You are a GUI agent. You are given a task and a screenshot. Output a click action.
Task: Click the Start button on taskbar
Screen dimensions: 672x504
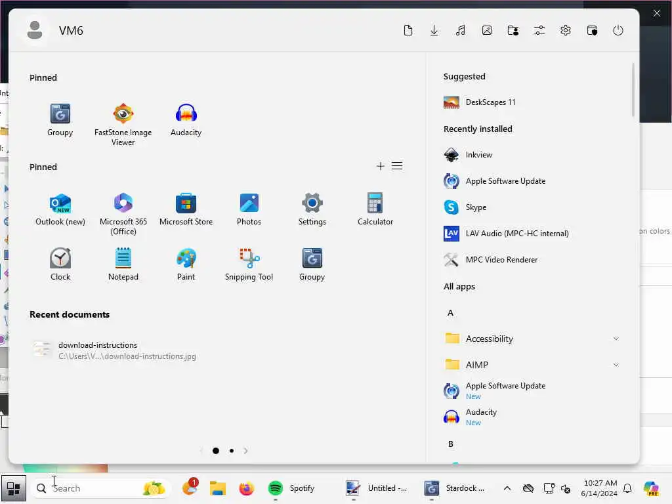pos(14,488)
